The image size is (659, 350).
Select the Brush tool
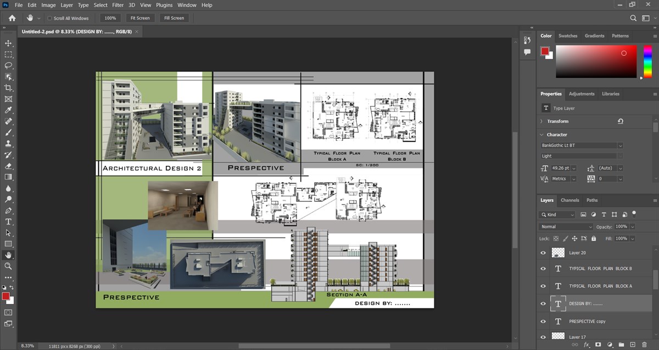8,132
